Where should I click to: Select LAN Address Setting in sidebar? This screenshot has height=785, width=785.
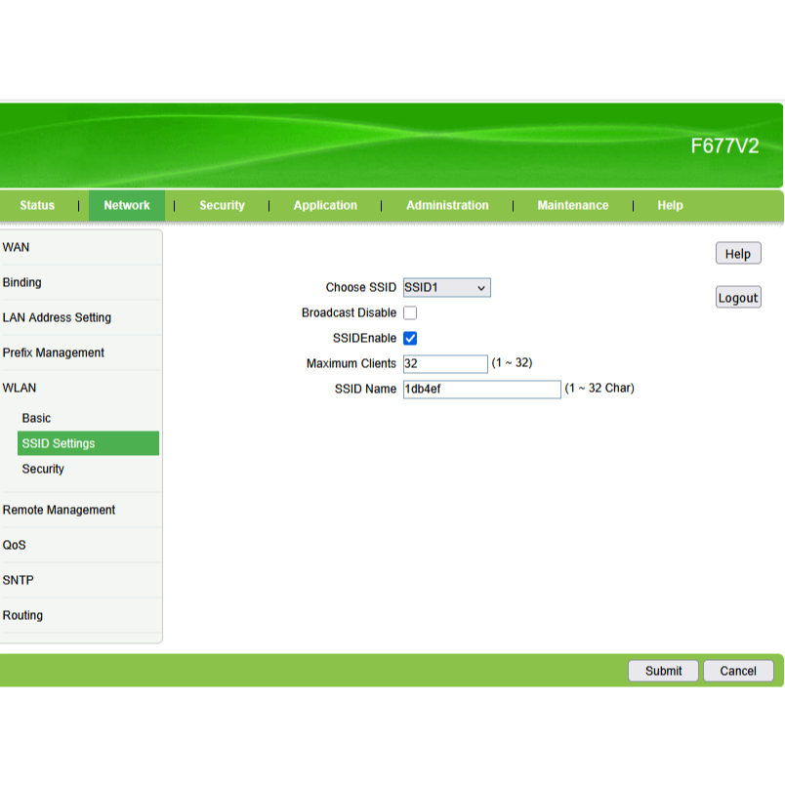[x=57, y=318]
